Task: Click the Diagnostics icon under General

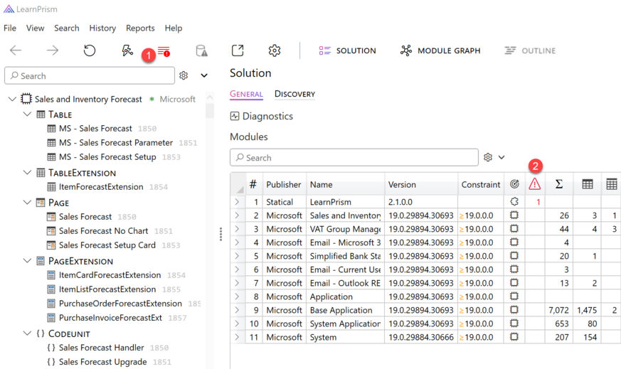Action: coord(235,116)
